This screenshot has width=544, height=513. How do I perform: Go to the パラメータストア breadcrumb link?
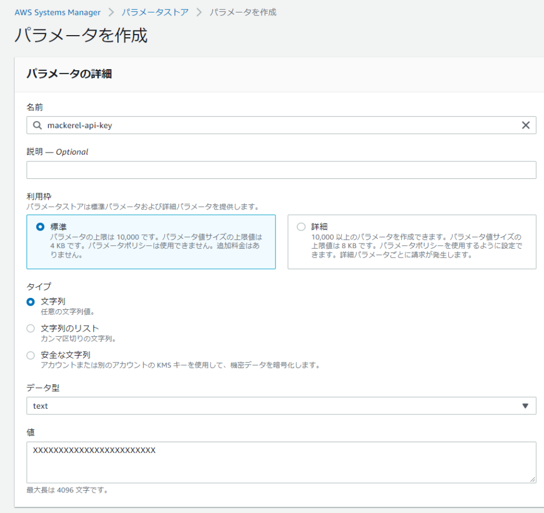point(155,12)
